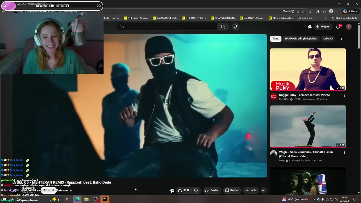
Task: Open the OBS icon in taskbar
Action: tap(96, 199)
